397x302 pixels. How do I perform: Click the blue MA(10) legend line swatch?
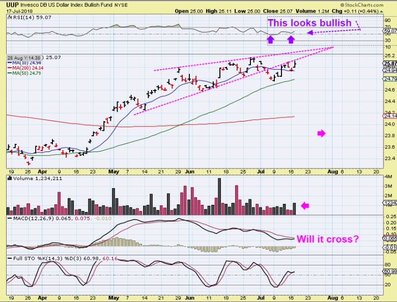point(10,63)
